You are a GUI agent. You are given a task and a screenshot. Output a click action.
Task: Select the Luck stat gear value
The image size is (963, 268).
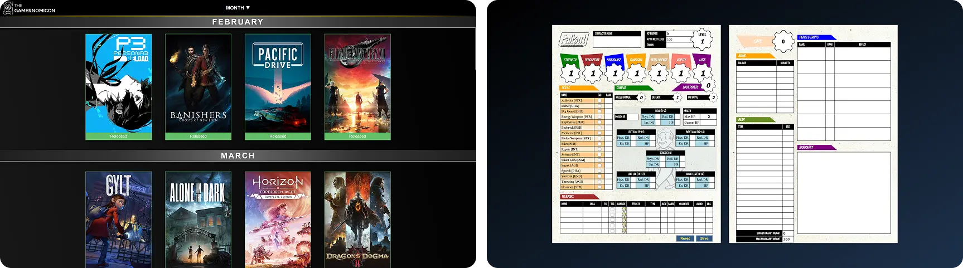703,73
